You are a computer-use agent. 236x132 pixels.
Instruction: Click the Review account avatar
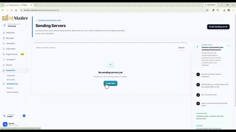coord(5,124)
